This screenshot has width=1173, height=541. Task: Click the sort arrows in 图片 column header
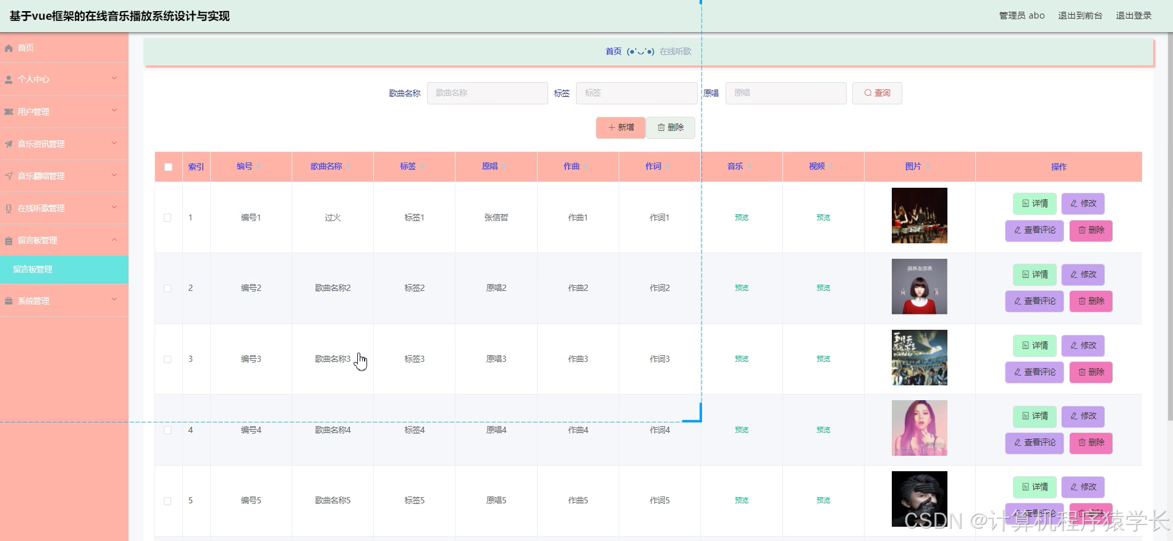tap(928, 167)
